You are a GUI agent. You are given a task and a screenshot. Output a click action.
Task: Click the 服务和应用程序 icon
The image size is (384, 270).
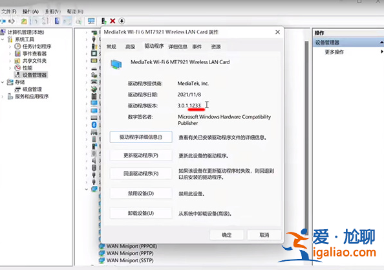pos(10,96)
